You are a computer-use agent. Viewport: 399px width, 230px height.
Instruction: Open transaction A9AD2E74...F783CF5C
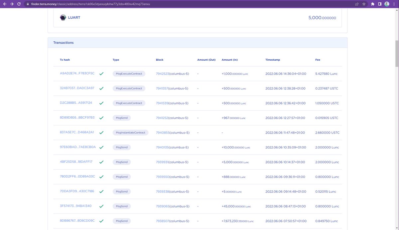77,73
